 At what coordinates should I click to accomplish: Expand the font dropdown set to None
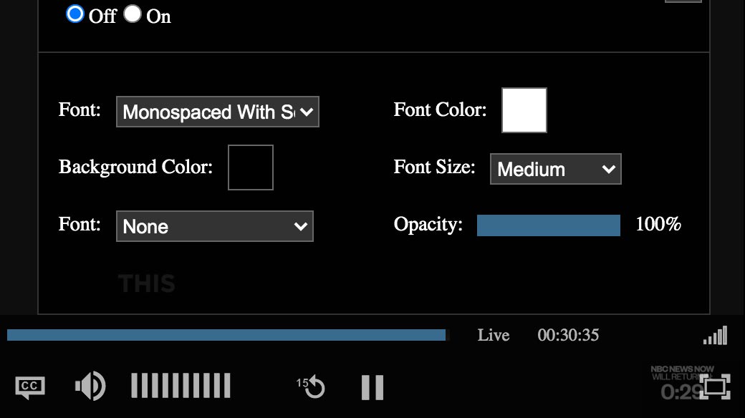[215, 226]
